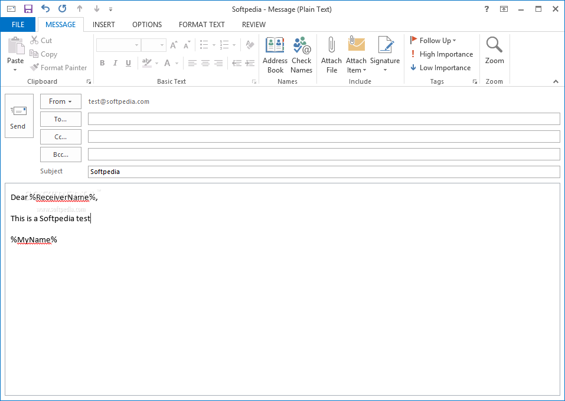This screenshot has height=401, width=565.
Task: Click into the To recipients field
Action: (324, 119)
